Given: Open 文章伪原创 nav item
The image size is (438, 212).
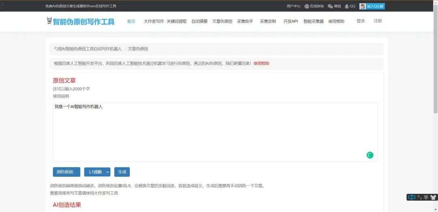Looking at the screenshot, I should (222, 21).
